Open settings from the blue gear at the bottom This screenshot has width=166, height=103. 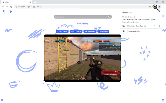(2, 100)
